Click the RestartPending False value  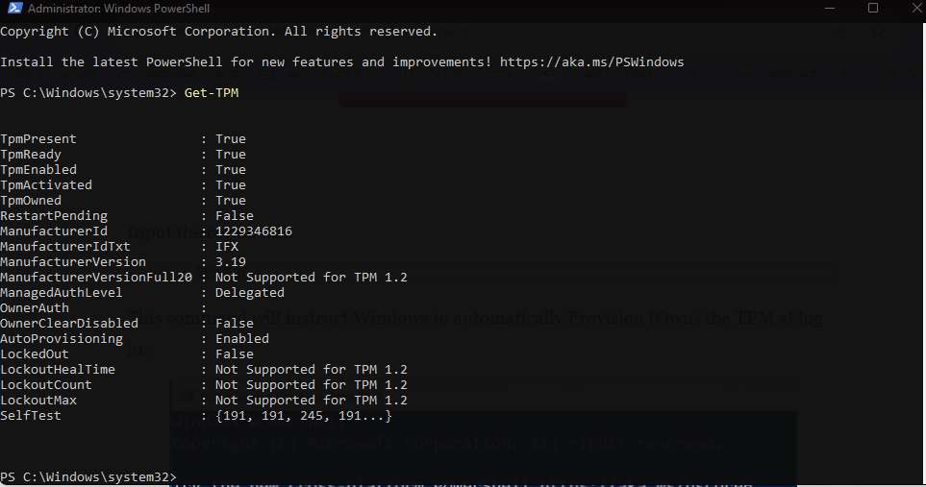coord(235,215)
